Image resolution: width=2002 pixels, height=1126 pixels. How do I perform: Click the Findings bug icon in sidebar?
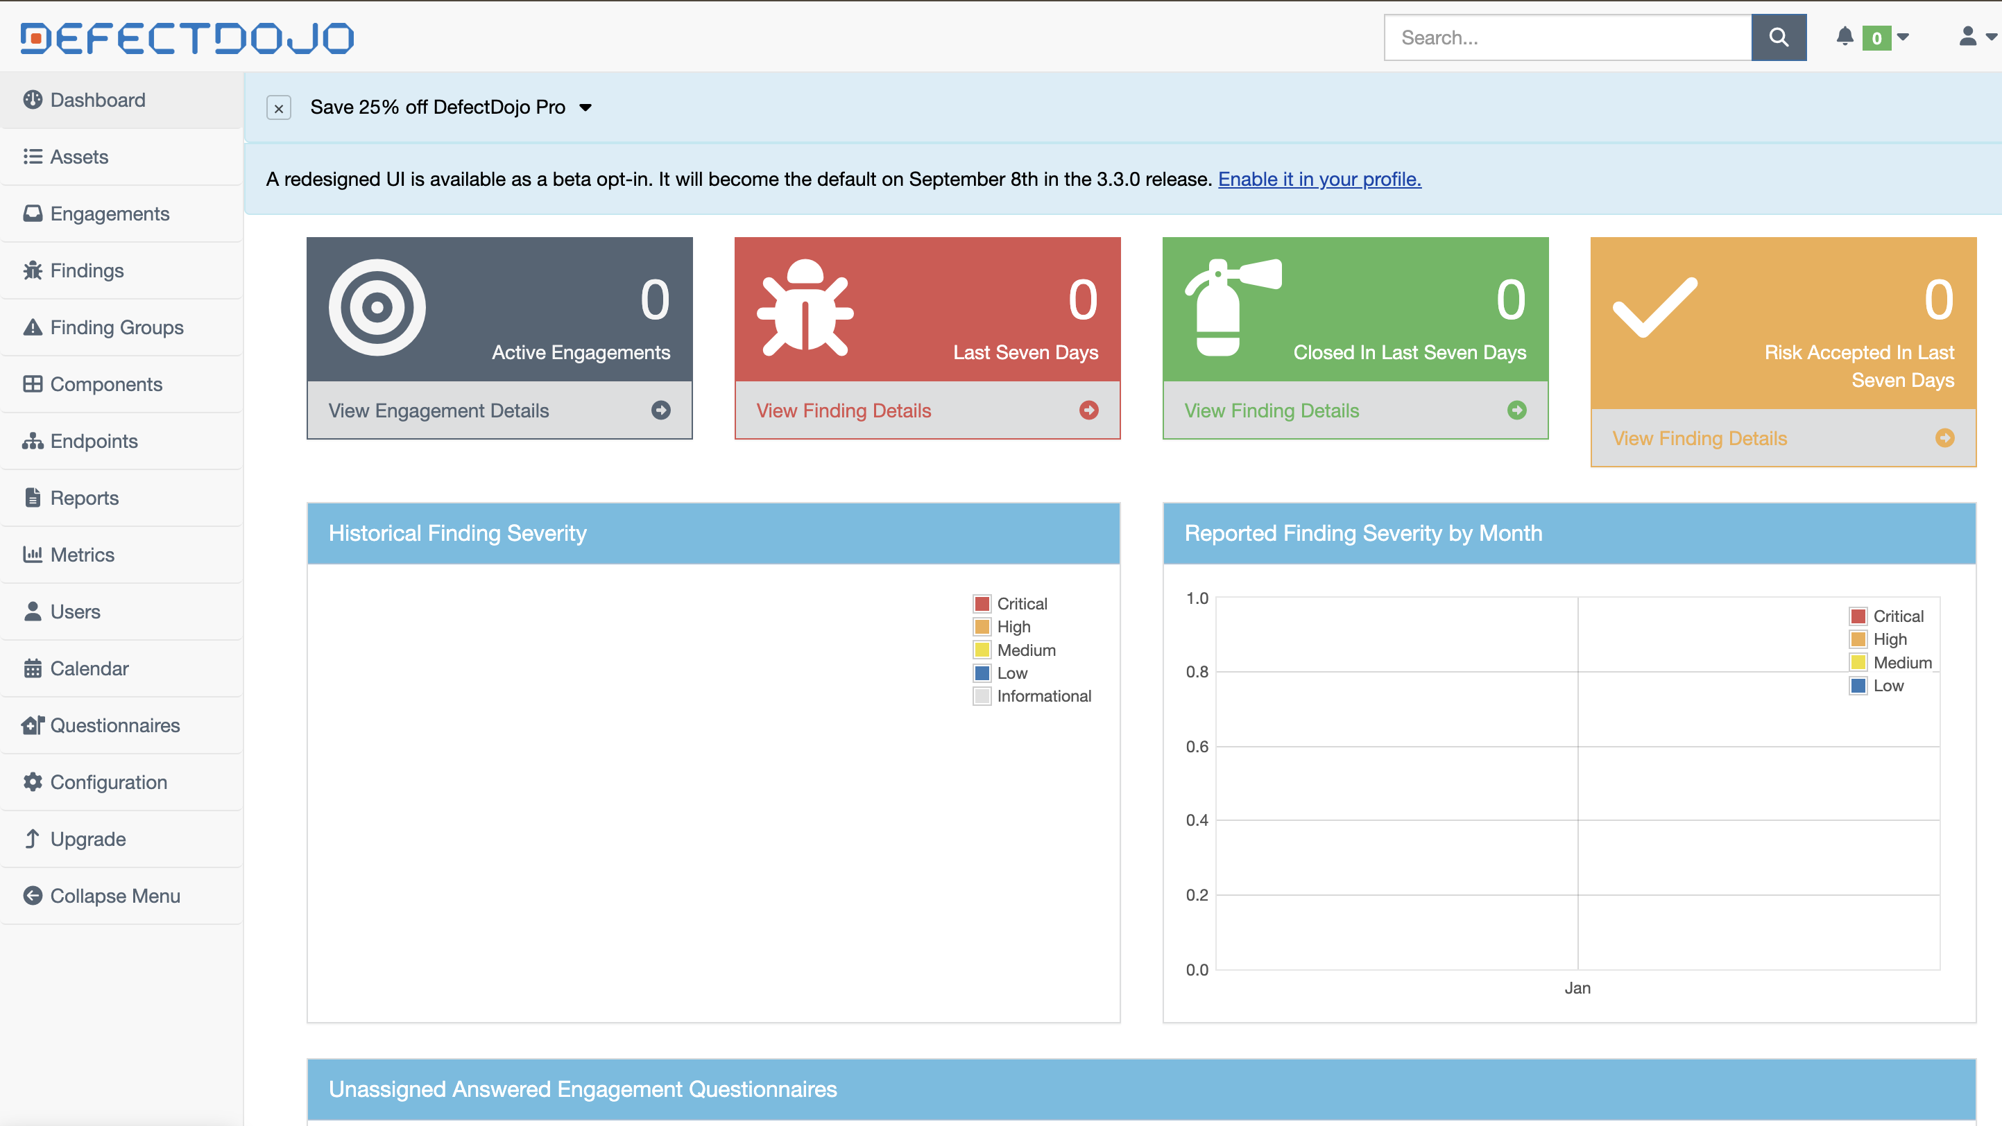[x=33, y=270]
